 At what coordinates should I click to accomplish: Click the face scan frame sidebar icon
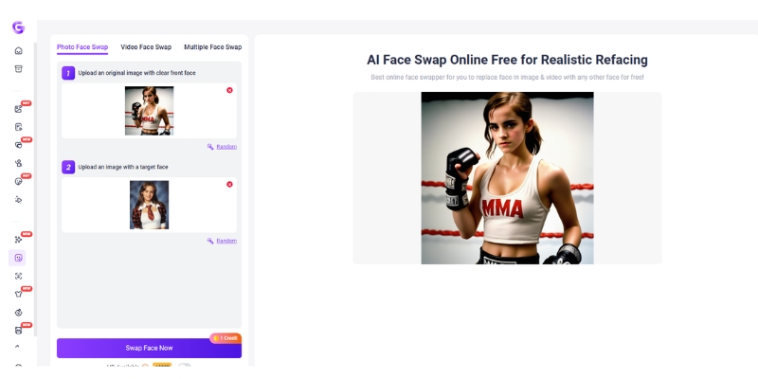pos(18,276)
